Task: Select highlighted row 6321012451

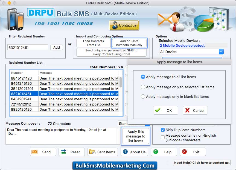Action: 64,94
